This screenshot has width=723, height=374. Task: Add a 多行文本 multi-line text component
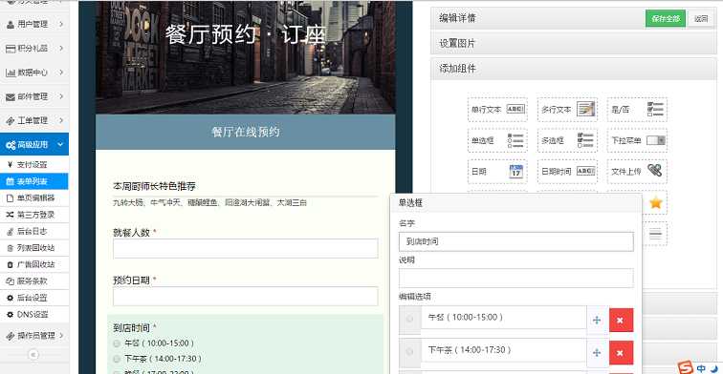567,110
